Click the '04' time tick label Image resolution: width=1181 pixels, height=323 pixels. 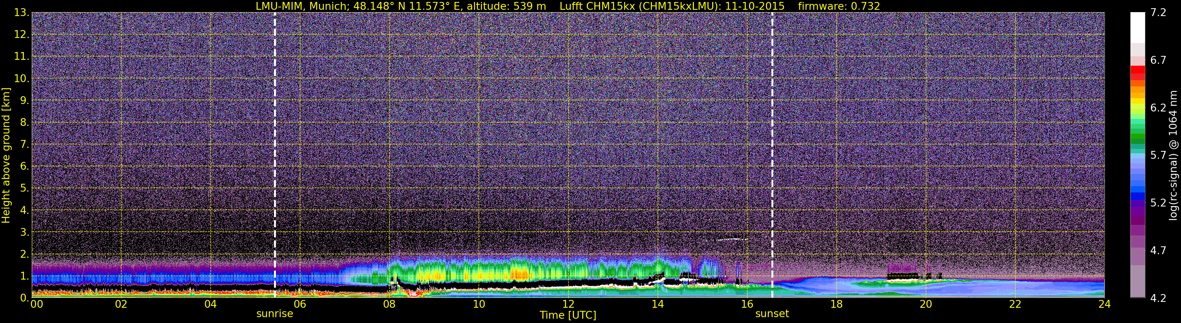210,304
